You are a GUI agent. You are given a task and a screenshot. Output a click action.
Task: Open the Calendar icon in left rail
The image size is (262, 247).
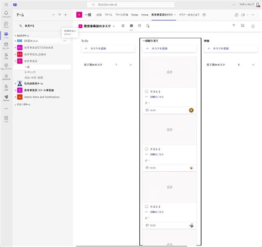[6, 45]
